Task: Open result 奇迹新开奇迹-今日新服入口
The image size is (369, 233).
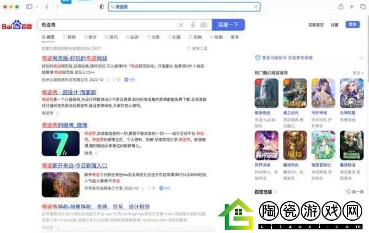Action: point(74,166)
